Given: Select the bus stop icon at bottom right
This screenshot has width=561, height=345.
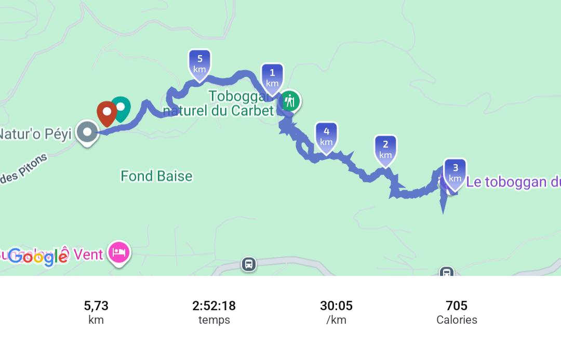Looking at the screenshot, I should (447, 272).
